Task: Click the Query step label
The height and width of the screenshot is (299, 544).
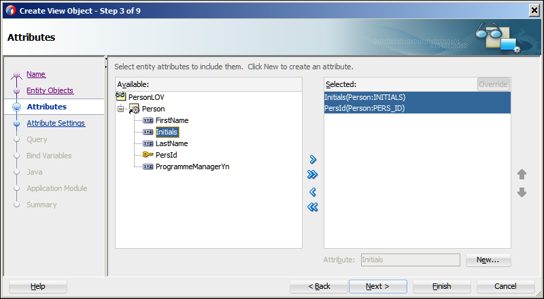Action: [x=37, y=139]
